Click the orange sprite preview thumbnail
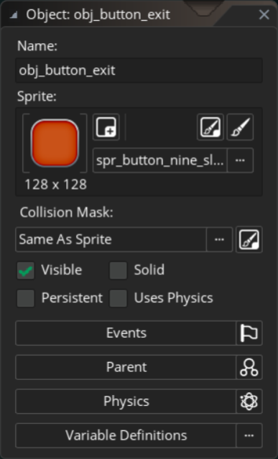278x459 pixels. pyautogui.click(x=55, y=143)
